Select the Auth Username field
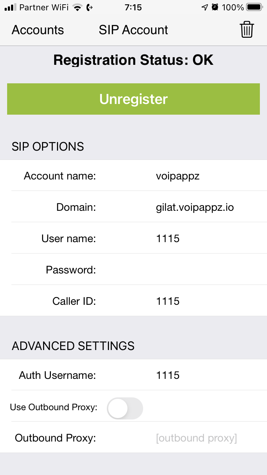Screen dimensions: 267x475 click(x=208, y=375)
